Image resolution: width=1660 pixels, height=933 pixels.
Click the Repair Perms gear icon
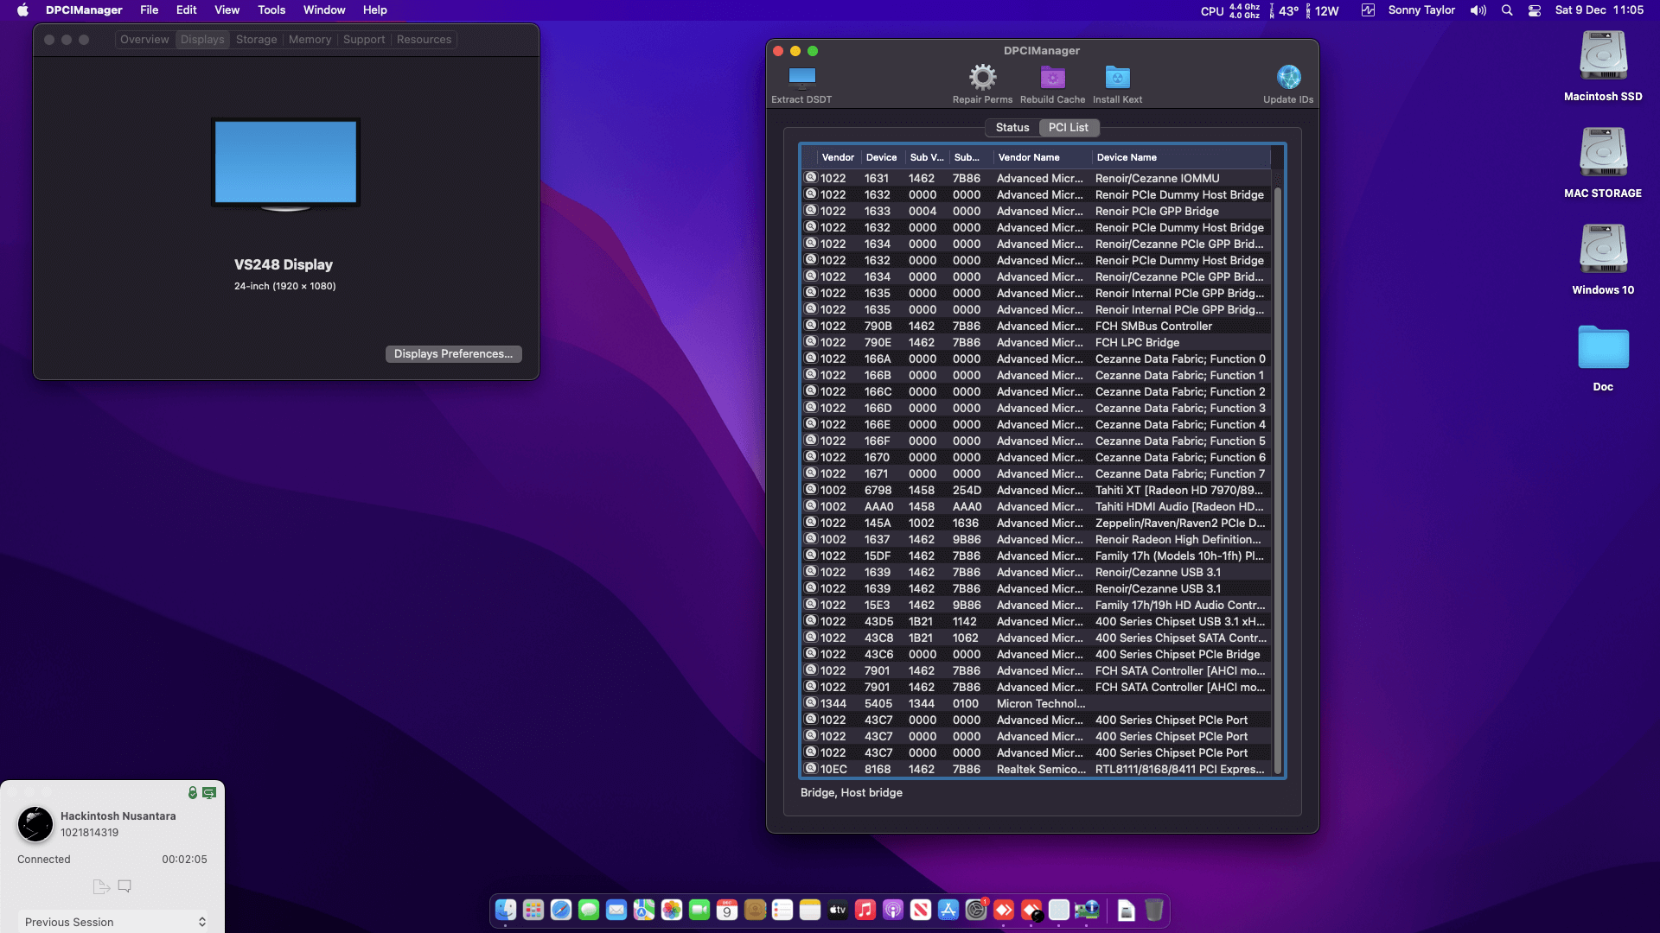click(x=982, y=78)
